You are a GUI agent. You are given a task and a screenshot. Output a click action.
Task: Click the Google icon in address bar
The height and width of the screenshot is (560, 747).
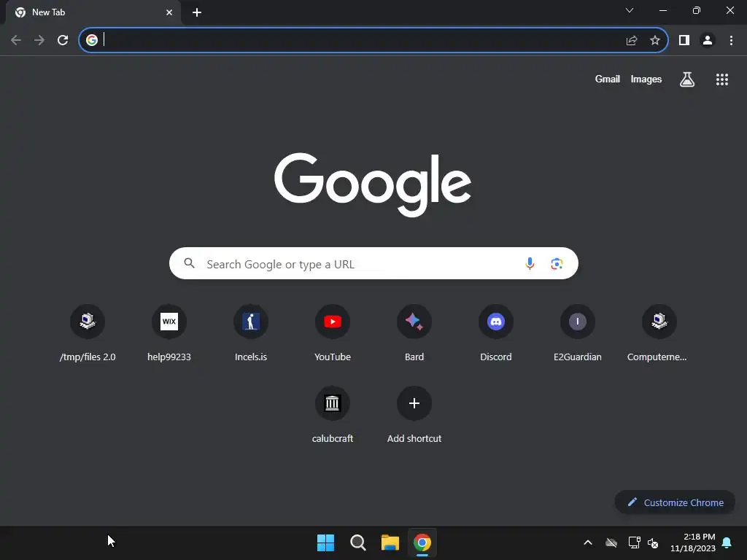pos(92,40)
